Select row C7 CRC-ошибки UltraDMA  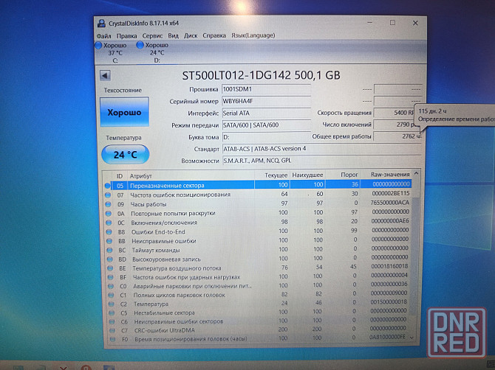pos(258,330)
